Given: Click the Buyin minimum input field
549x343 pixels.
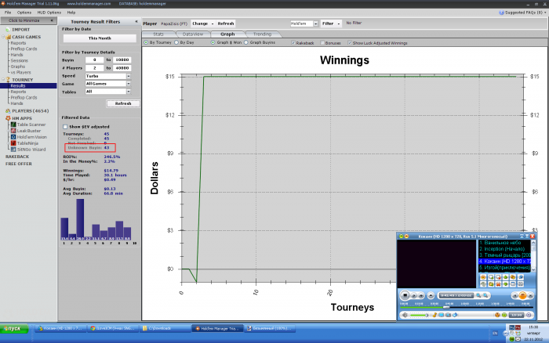Looking at the screenshot, I should click(x=94, y=60).
